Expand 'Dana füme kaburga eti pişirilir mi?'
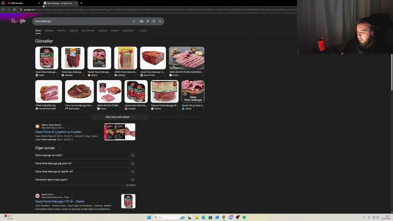Image resolution: width=393 pixels, height=221 pixels. [85, 172]
